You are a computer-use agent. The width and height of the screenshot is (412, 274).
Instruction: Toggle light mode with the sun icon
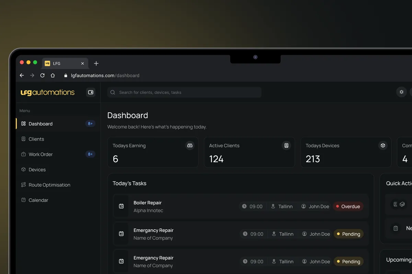pos(401,92)
